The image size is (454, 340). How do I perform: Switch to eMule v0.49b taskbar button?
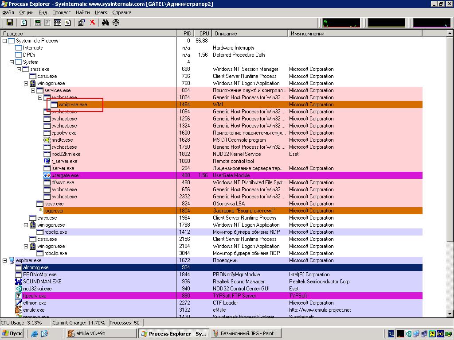(x=102, y=334)
